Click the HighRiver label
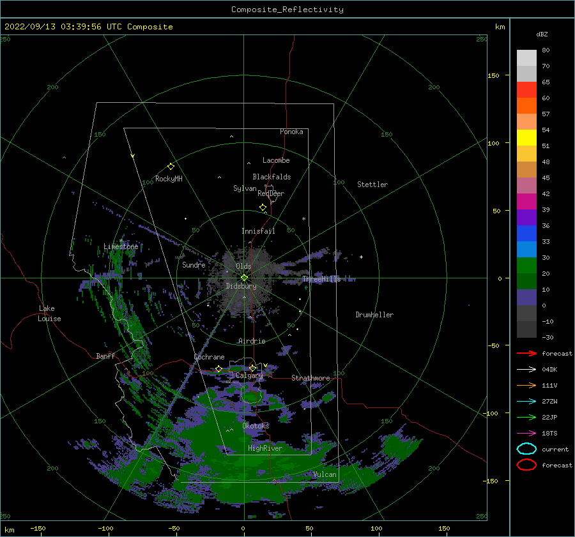 [x=265, y=448]
